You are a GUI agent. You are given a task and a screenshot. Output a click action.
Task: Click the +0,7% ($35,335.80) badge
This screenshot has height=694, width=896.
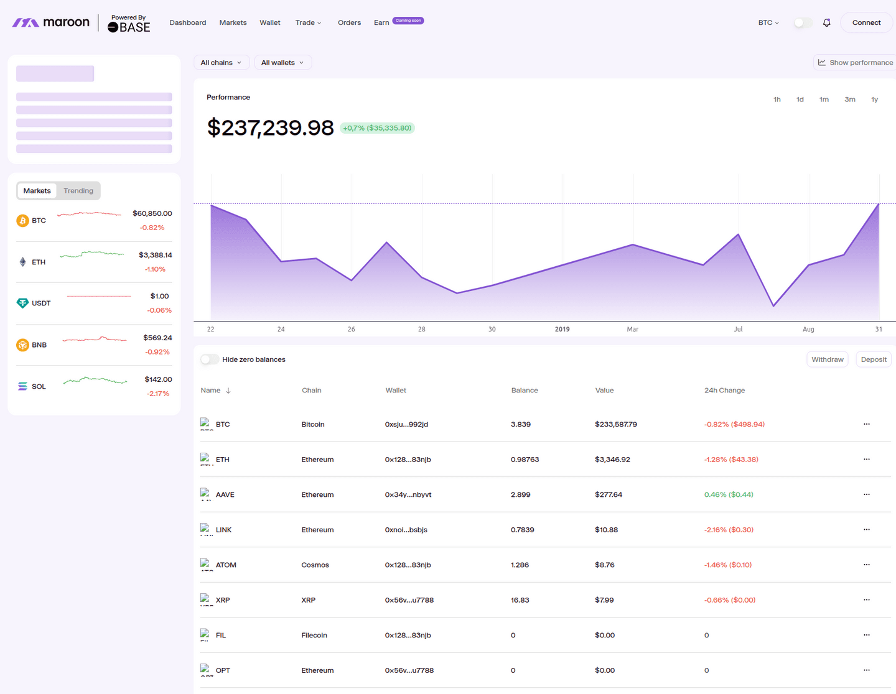click(377, 128)
